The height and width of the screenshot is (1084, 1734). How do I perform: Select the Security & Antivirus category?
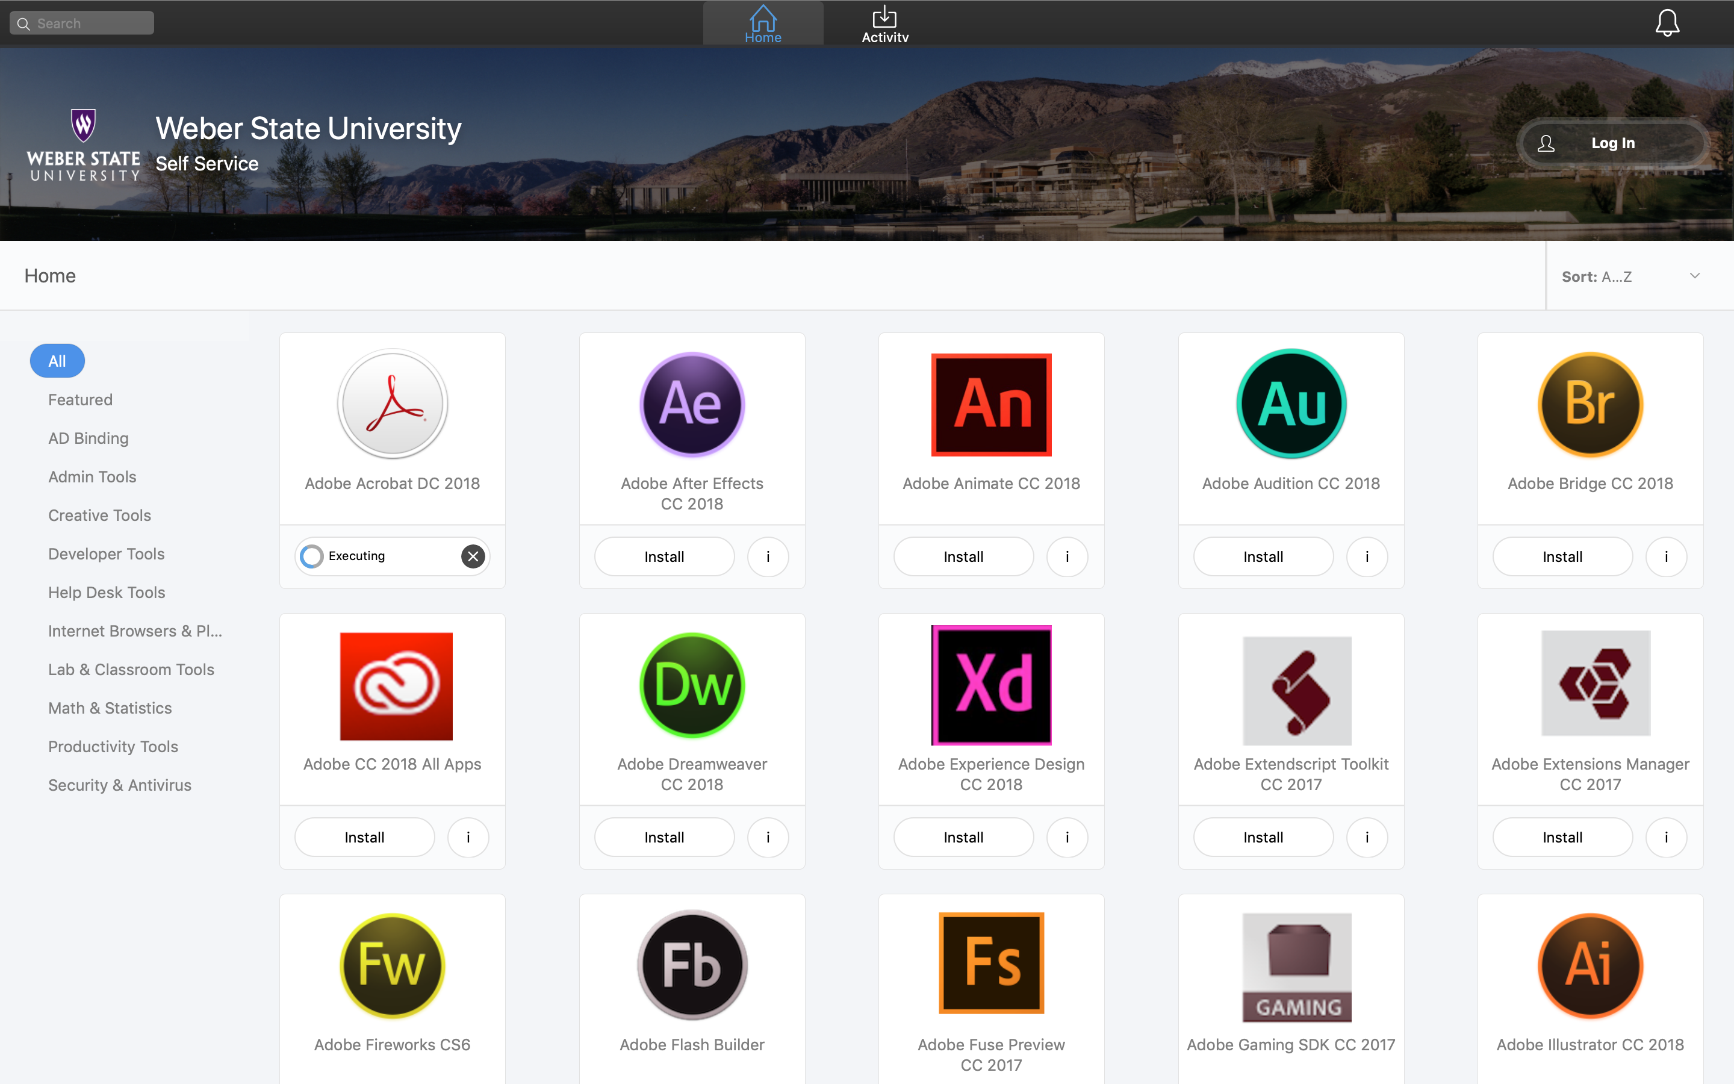point(120,785)
